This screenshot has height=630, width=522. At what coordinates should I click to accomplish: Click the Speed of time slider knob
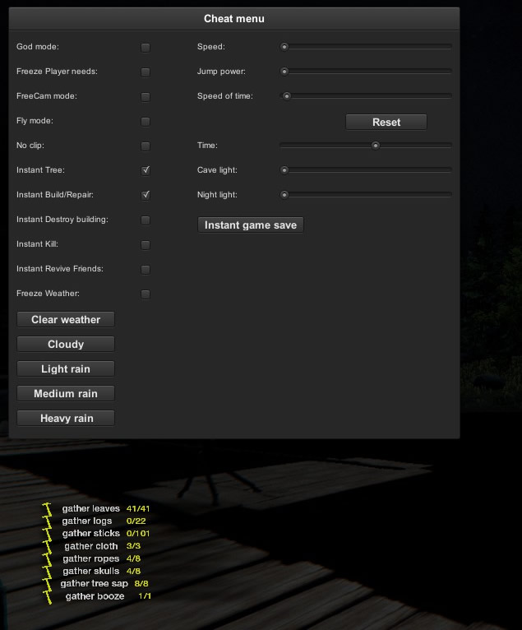(x=287, y=96)
